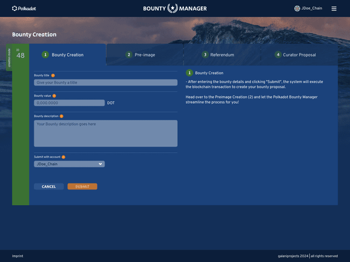350x262 pixels.
Task: Click into the Bounty value DOT field
Action: 69,103
